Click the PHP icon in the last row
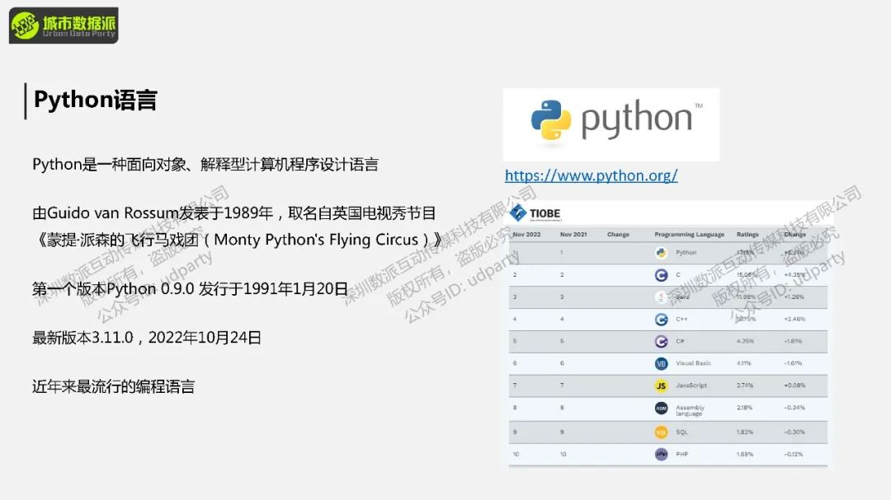The image size is (891, 500). 661,454
